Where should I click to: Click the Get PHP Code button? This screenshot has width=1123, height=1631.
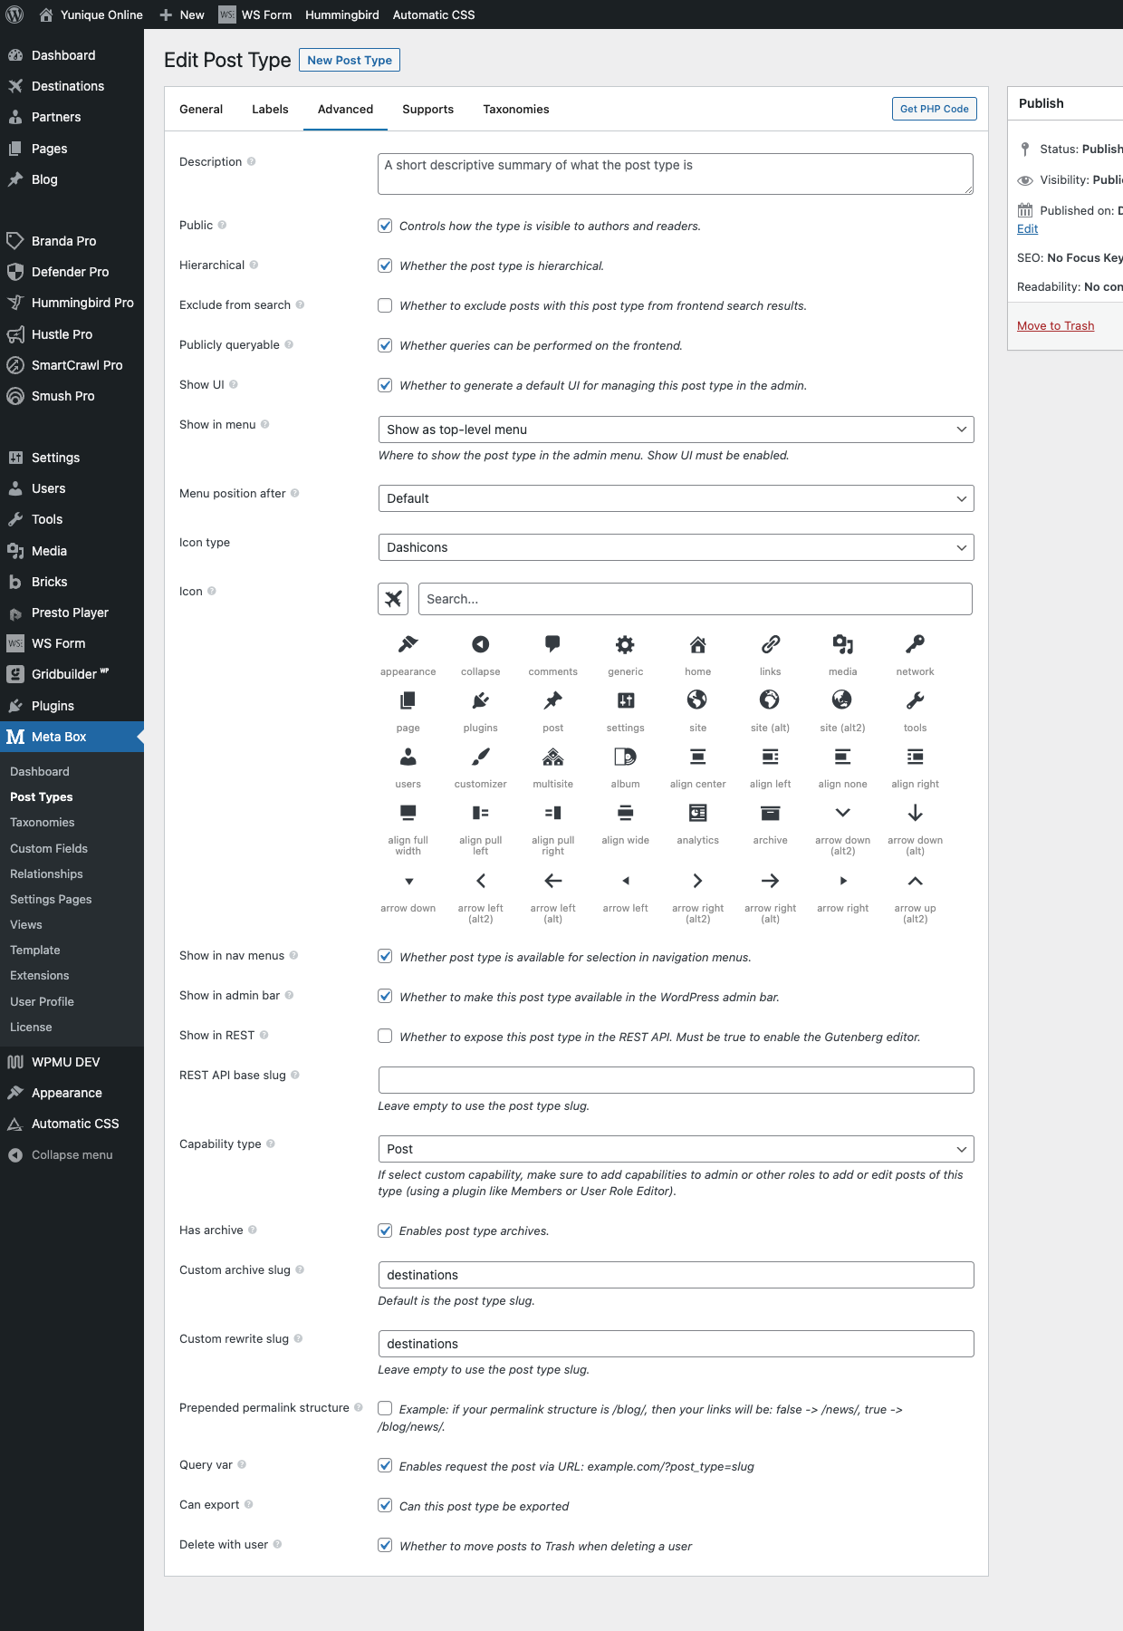934,109
